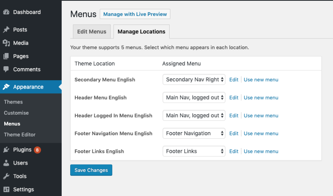The height and width of the screenshot is (196, 333).
Task: Switch to the Edit Menus tab
Action: click(92, 32)
